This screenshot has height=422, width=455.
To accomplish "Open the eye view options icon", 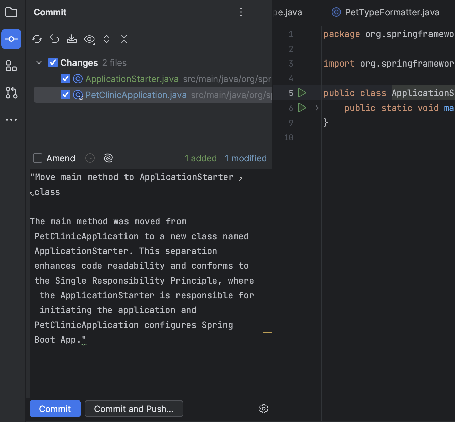I will pos(89,39).
